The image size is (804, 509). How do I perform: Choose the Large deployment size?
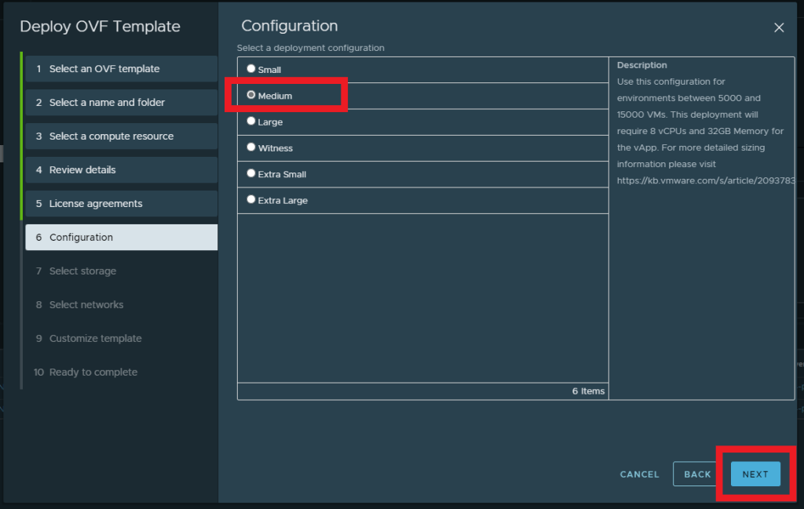[251, 122]
